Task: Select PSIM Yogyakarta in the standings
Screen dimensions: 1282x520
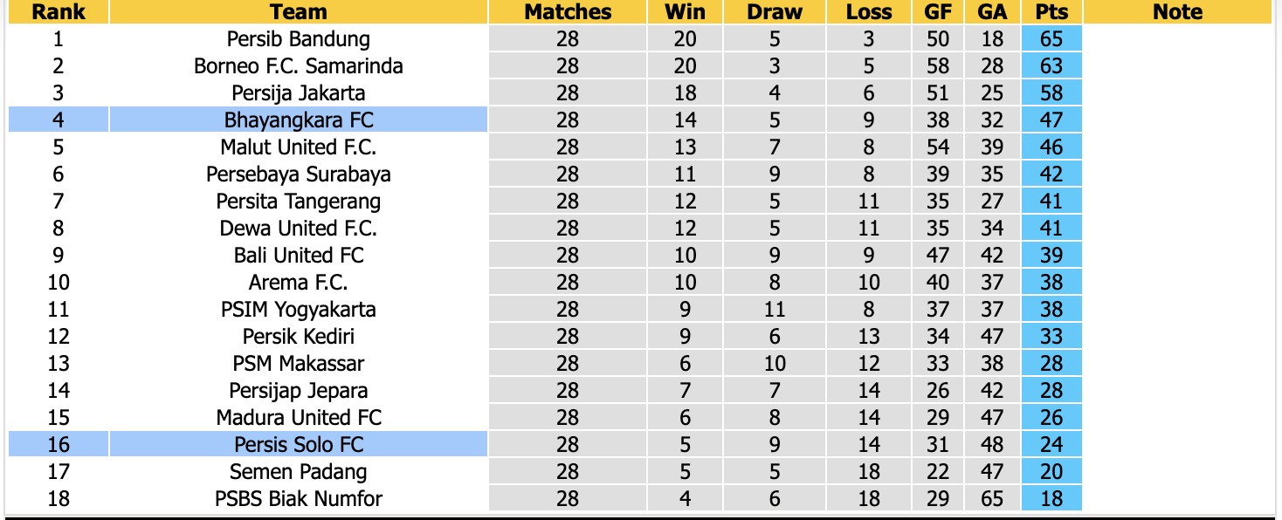Action: pos(299,310)
